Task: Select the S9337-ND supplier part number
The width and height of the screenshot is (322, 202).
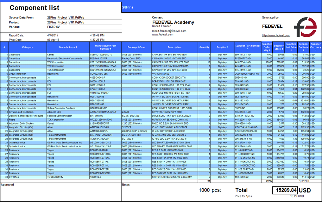Action: pos(248,108)
